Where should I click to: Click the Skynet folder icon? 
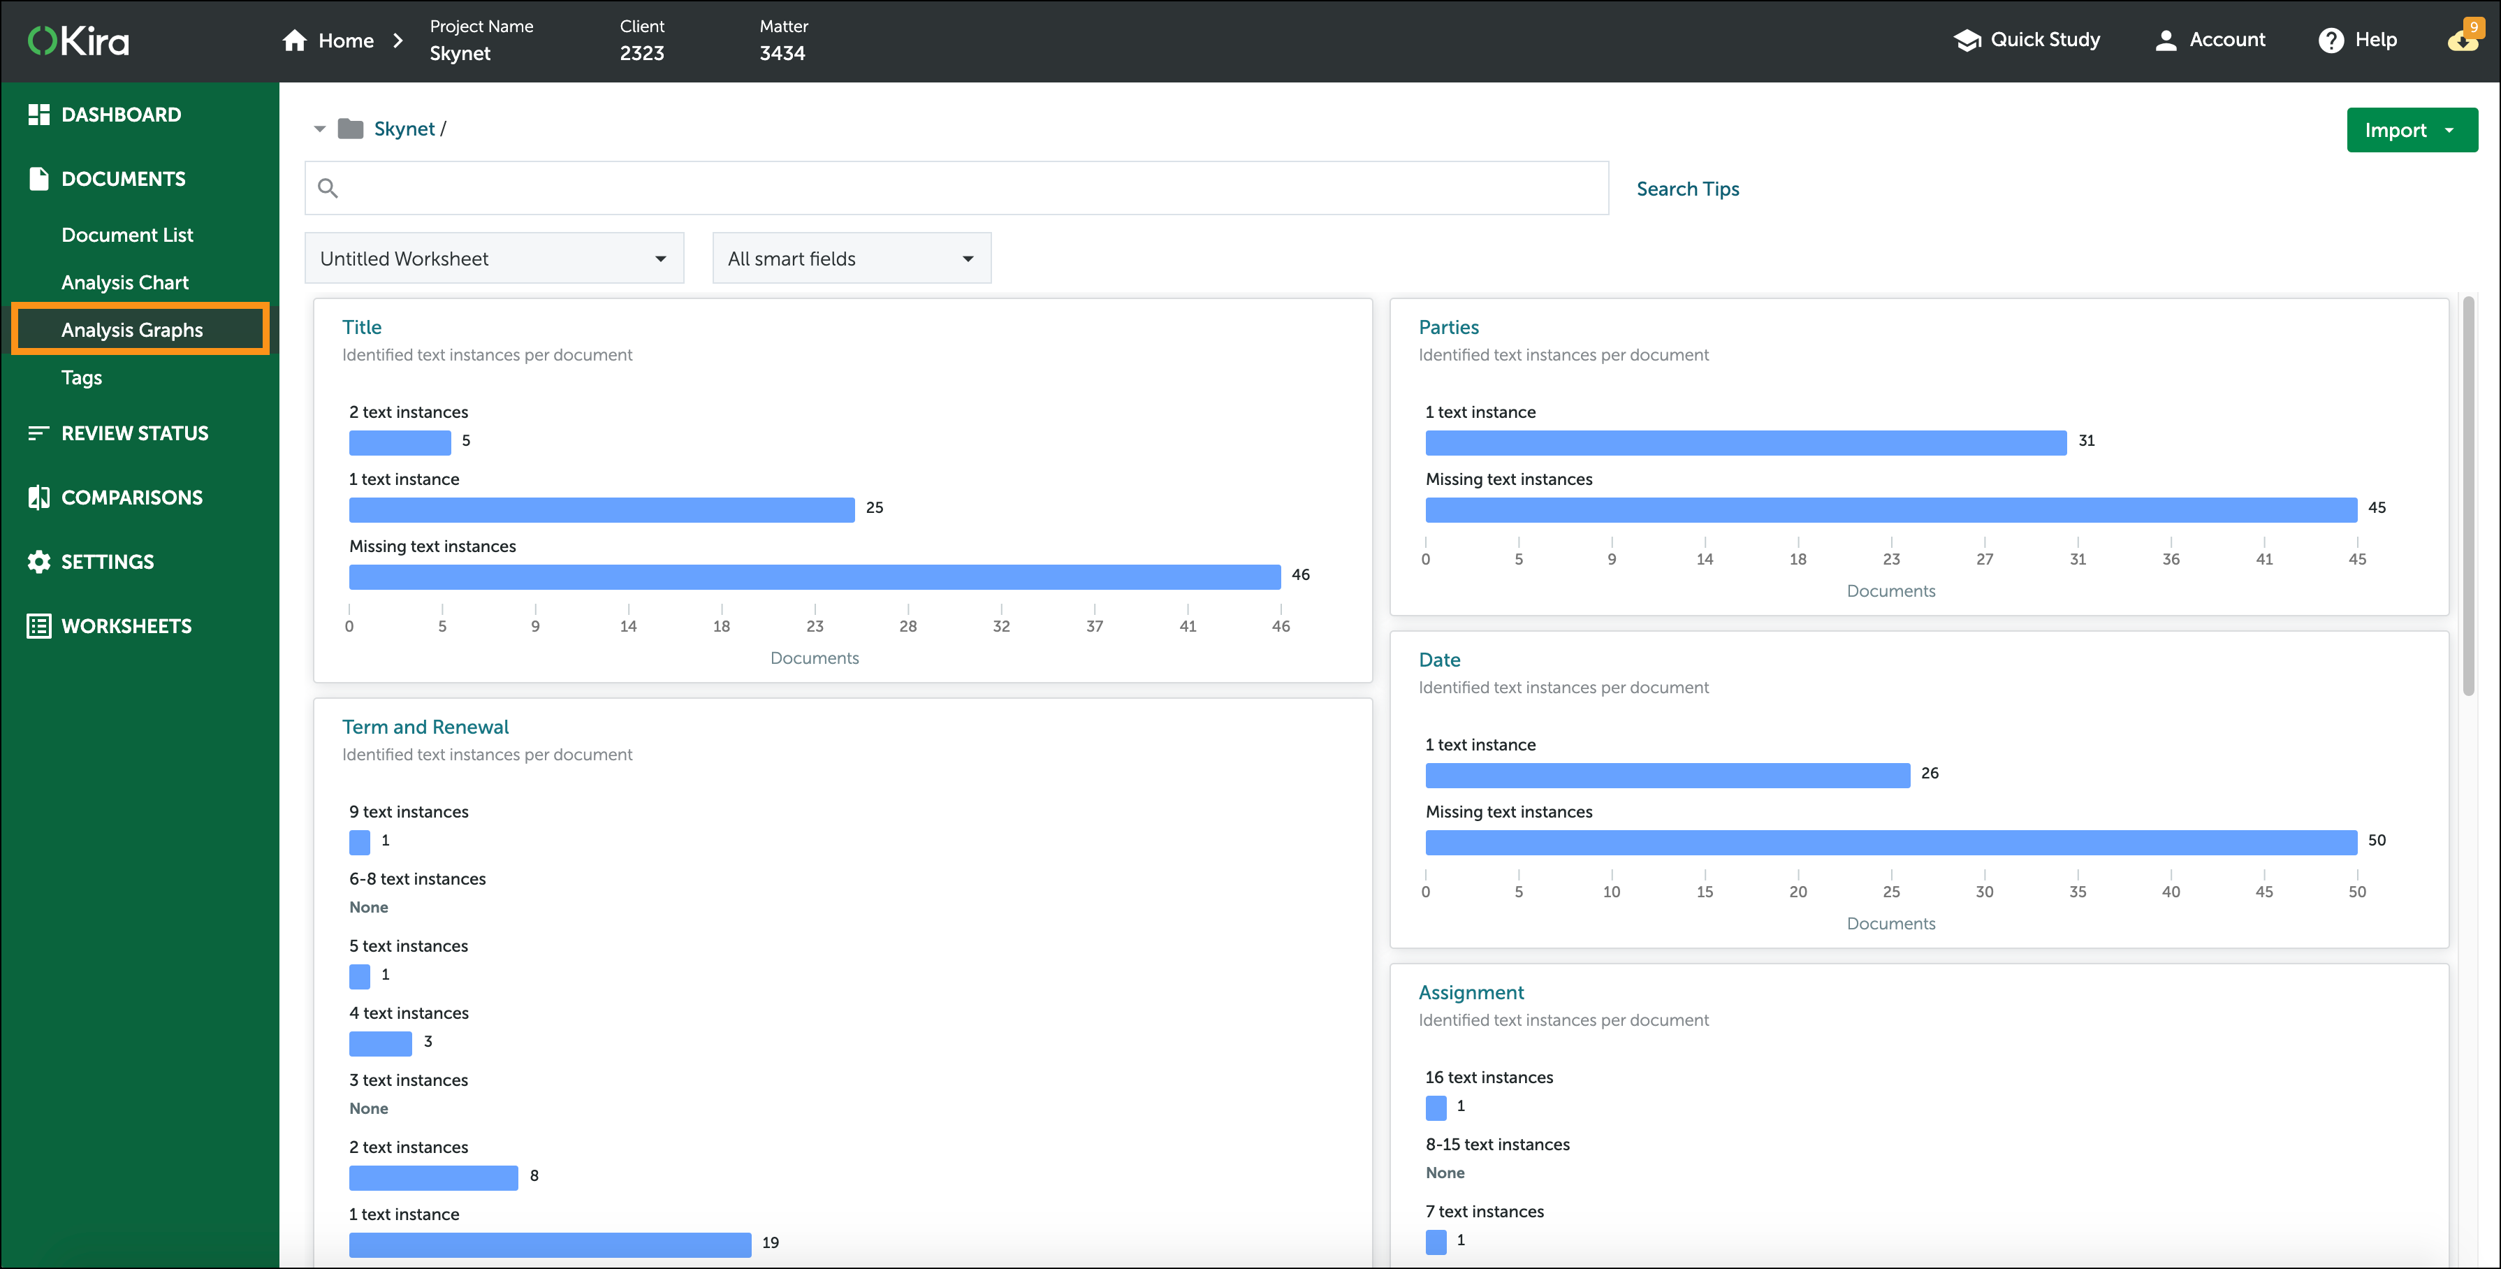click(x=351, y=128)
